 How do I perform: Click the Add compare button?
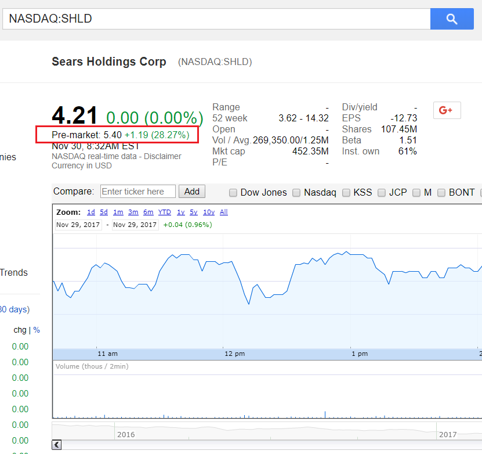(x=192, y=192)
